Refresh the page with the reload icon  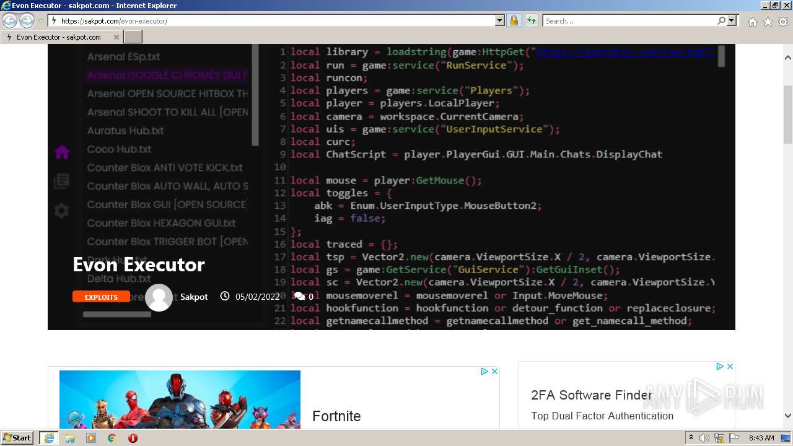[x=531, y=21]
